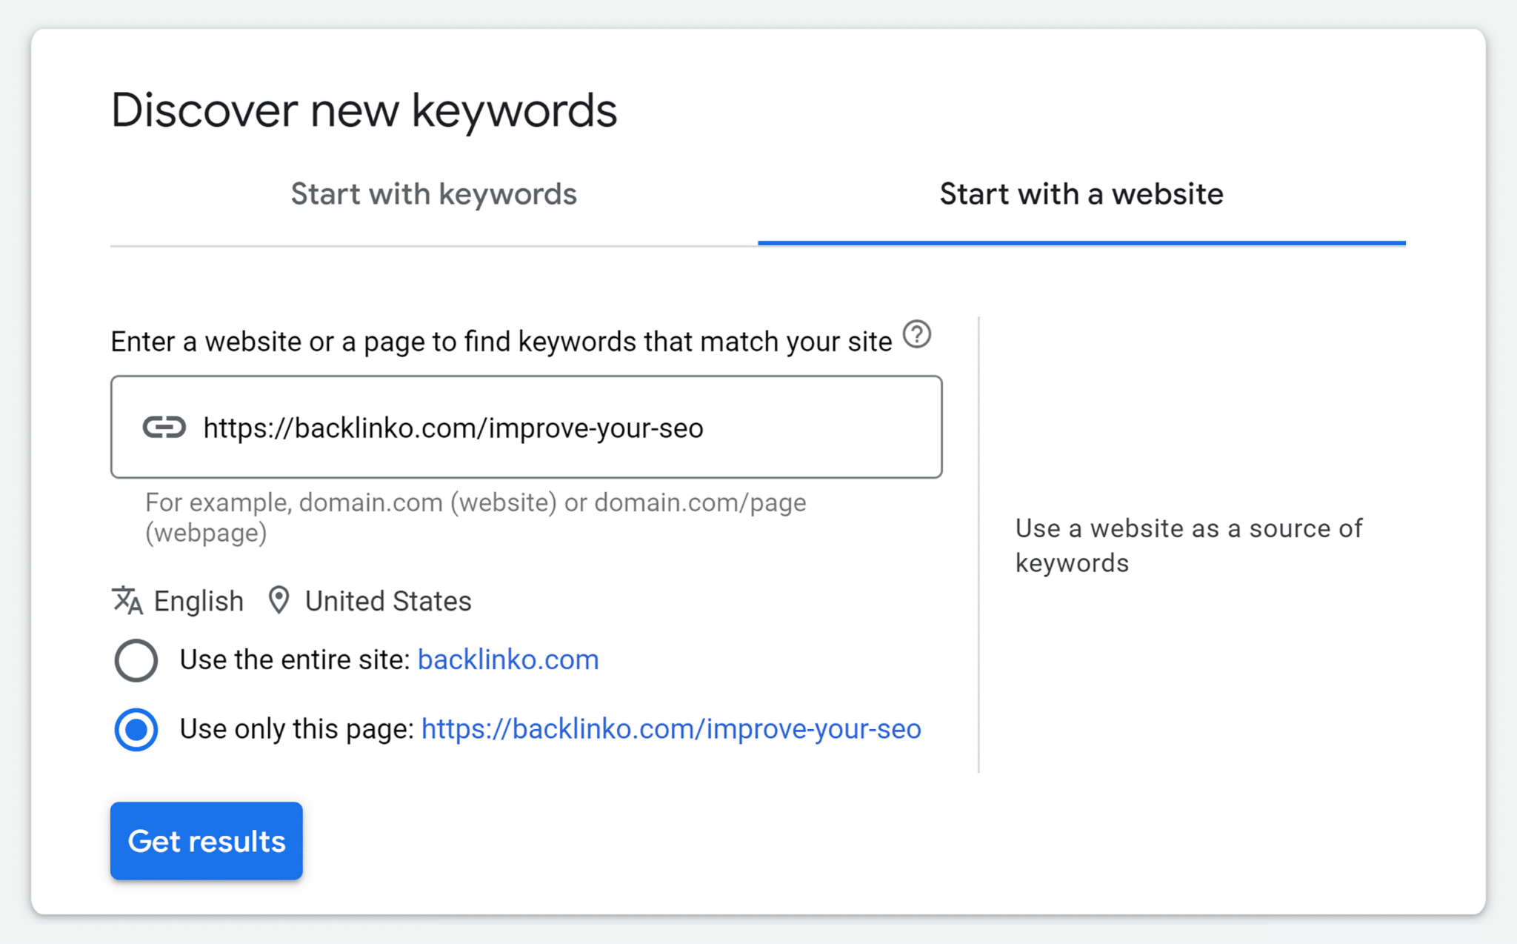Screen dimensions: 1517x944
Task: Click the 'Discover new keywords' heading
Action: point(364,111)
